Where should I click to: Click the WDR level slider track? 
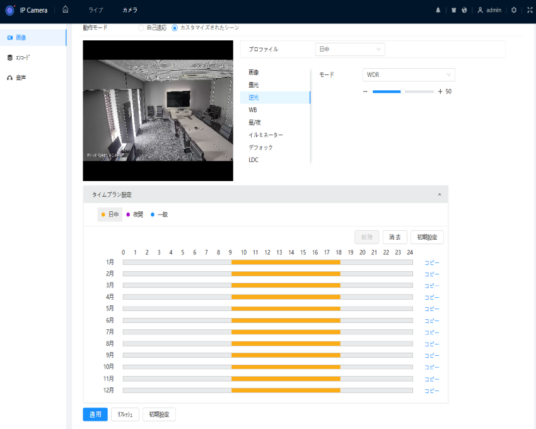click(x=402, y=91)
